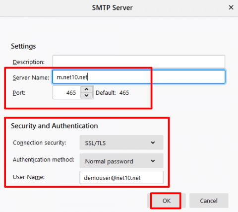Viewport: 238px width, 212px height.
Task: Focus the Server Name field containing m.net10.net
Action: (139, 77)
